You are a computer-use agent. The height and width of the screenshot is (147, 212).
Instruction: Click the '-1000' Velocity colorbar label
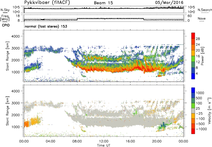(201, 129)
